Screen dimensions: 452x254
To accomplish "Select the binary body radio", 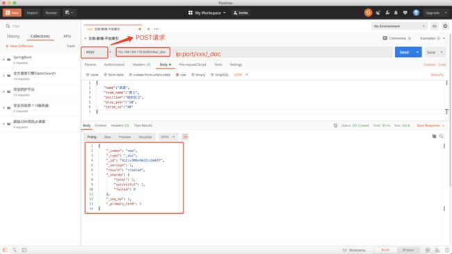I will pyautogui.click(x=193, y=74).
